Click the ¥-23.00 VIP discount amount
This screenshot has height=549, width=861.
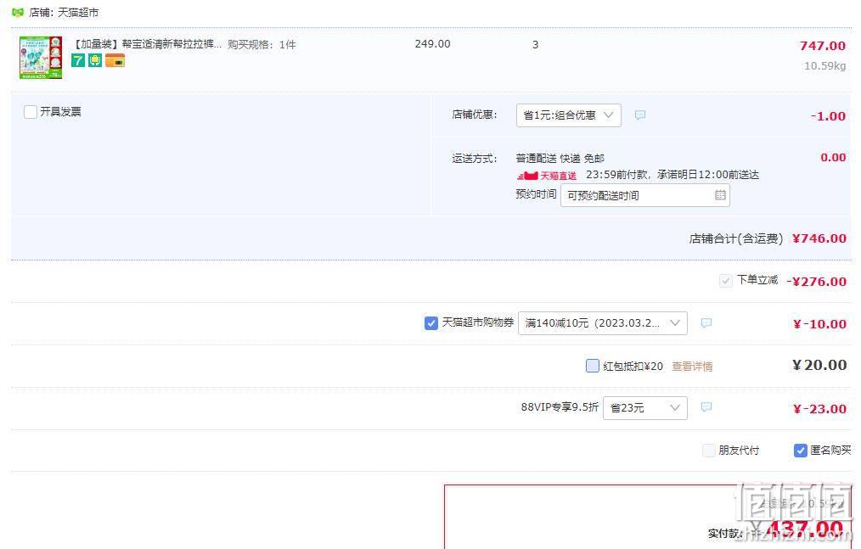coord(819,409)
